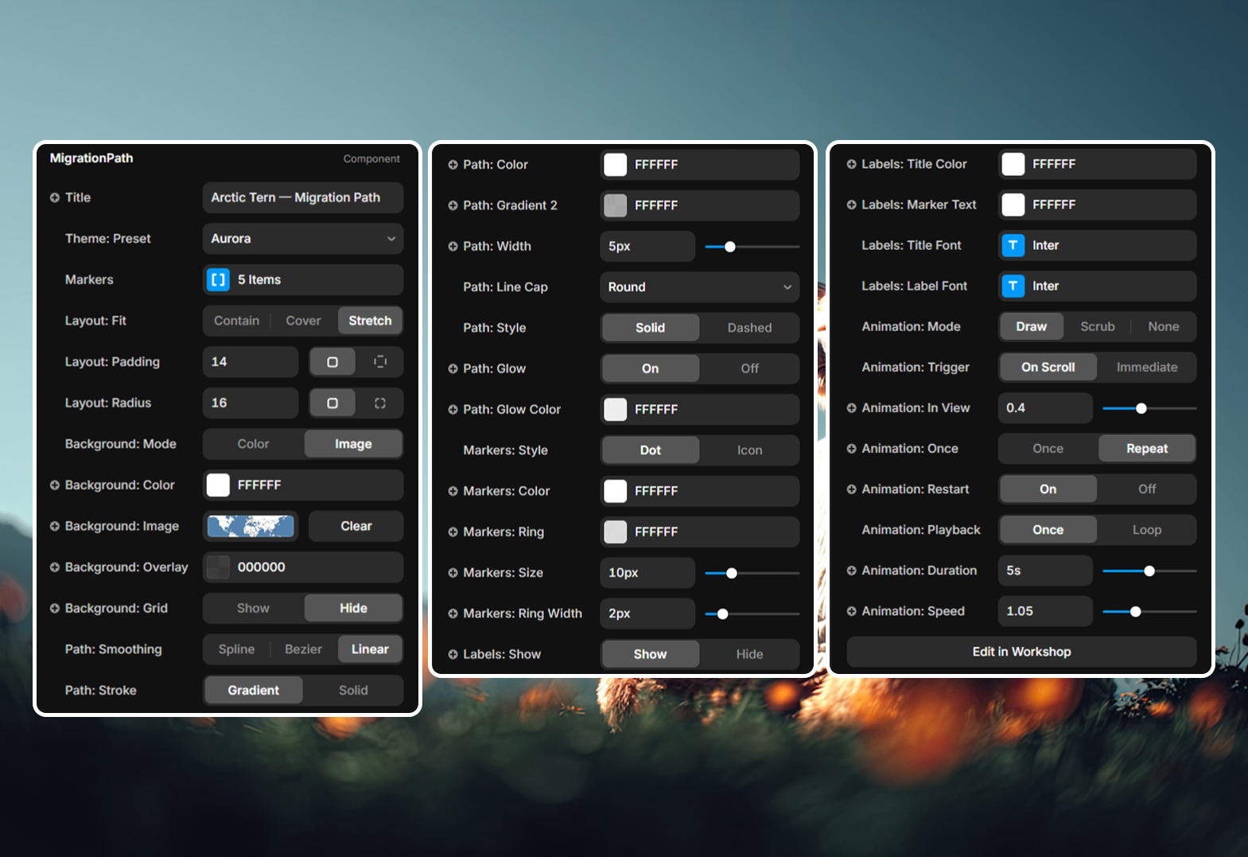Click the font icon for Labels: Label Font

pyautogui.click(x=1013, y=286)
